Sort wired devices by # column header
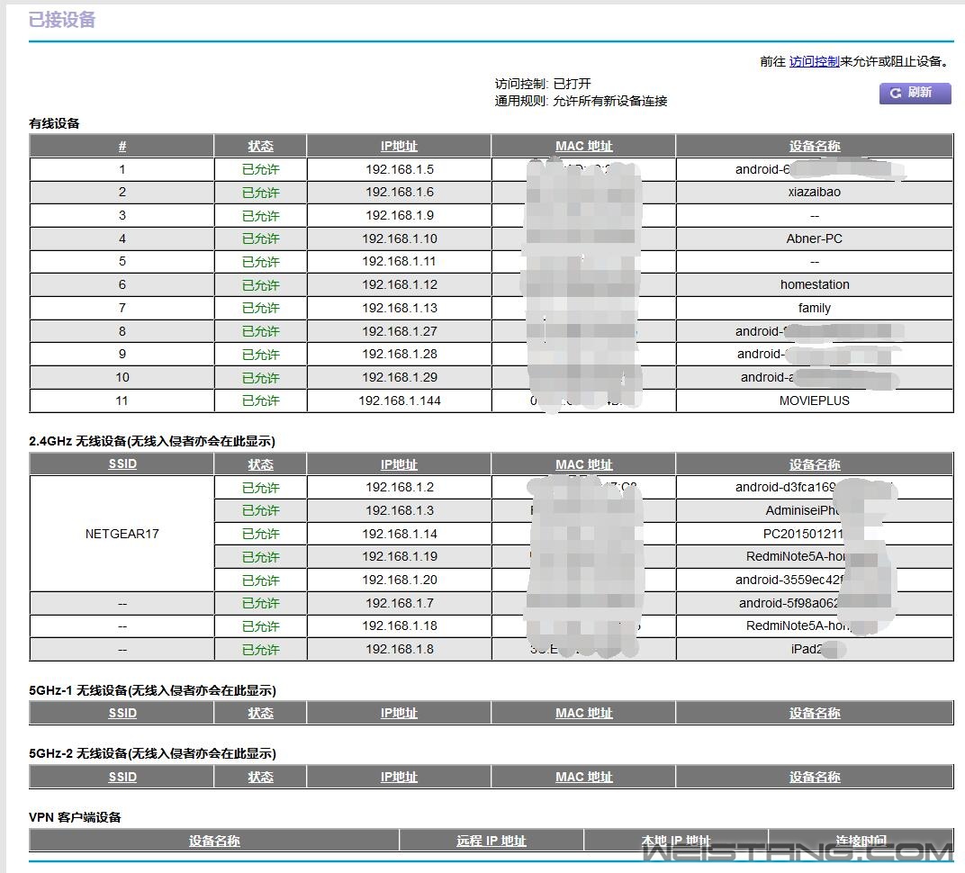The image size is (965, 873). pos(122,147)
